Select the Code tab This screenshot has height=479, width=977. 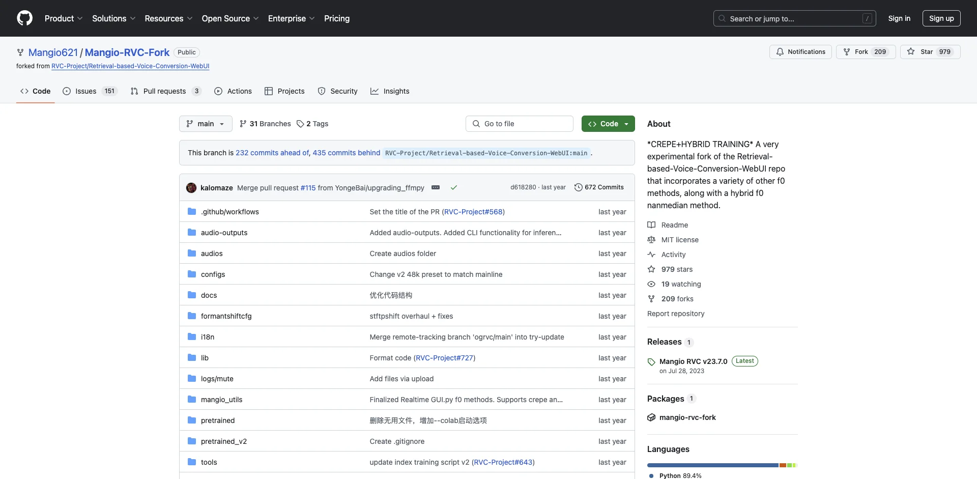[35, 91]
